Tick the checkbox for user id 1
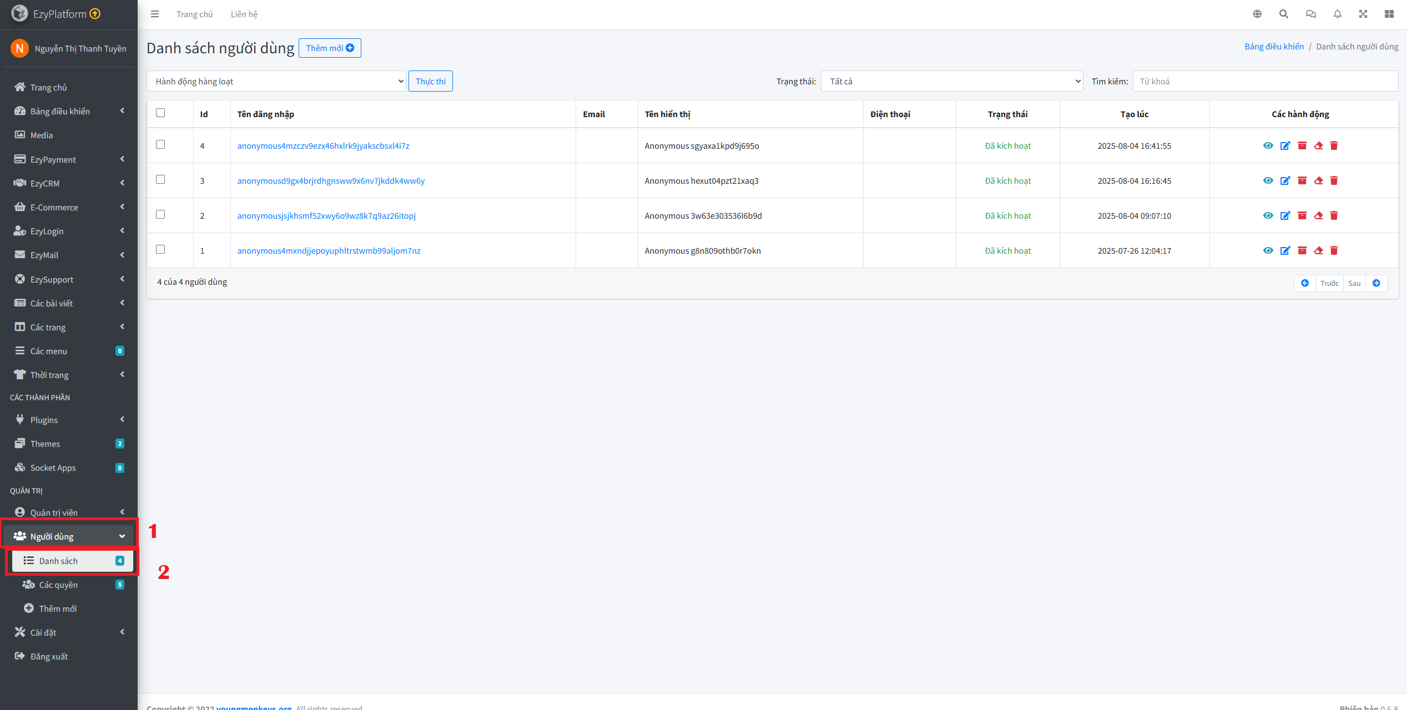 click(x=160, y=249)
